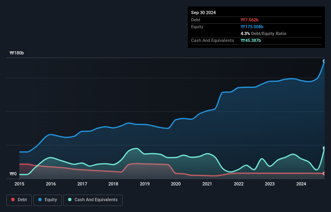Click the 2022 x-axis label
The image size is (331, 212).
239,184
